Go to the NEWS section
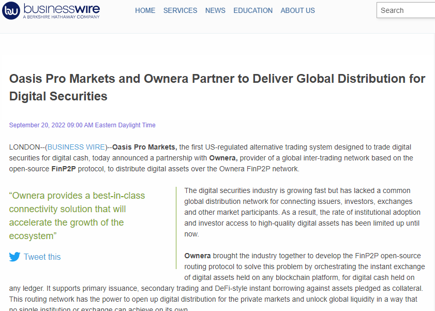 click(x=215, y=10)
